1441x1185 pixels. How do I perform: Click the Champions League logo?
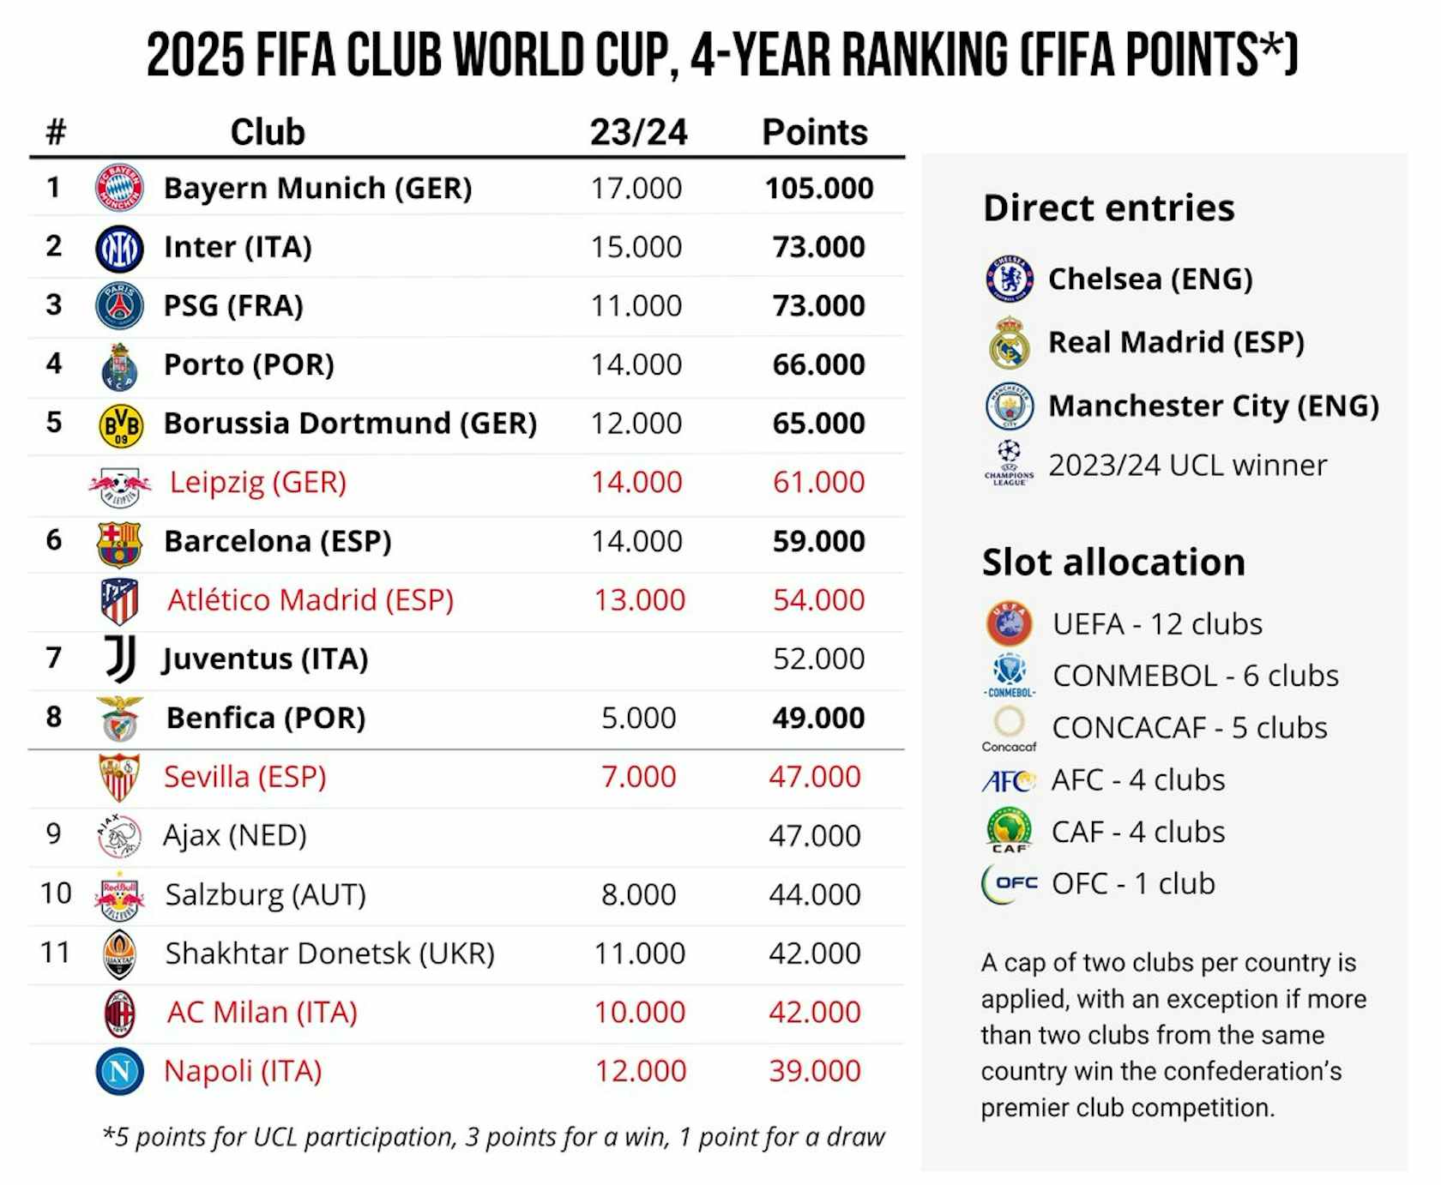pyautogui.click(x=1010, y=464)
